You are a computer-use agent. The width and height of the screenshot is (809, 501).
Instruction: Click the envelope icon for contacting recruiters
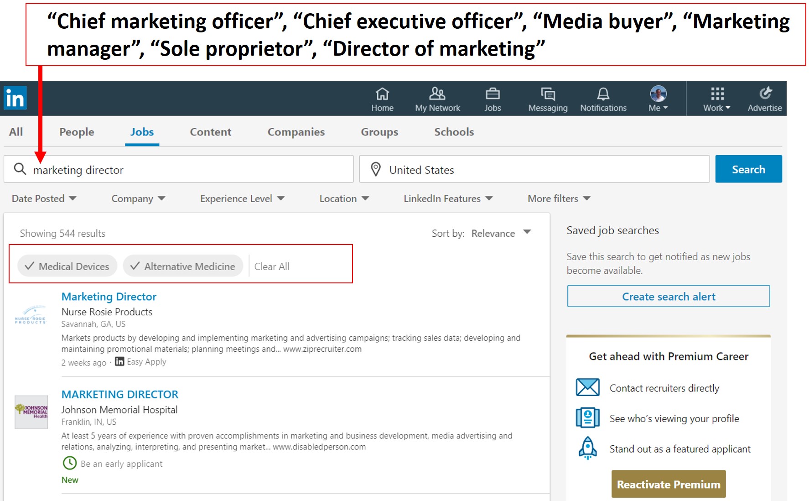[587, 387]
